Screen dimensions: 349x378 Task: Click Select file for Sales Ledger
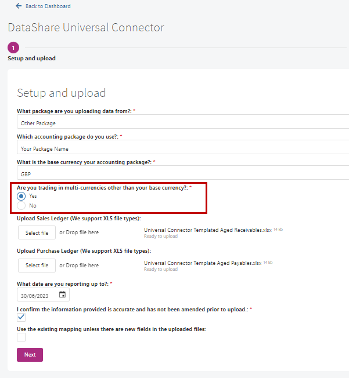tap(37, 232)
